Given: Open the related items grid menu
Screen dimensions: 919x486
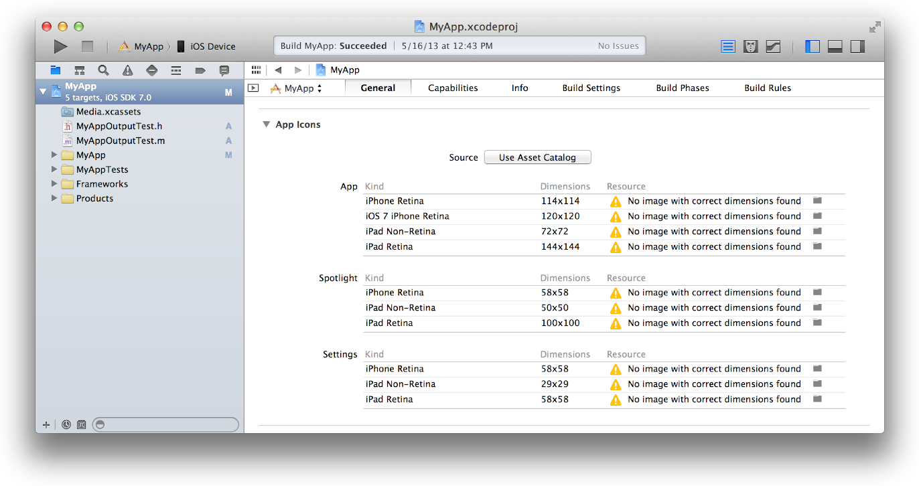Looking at the screenshot, I should (256, 70).
